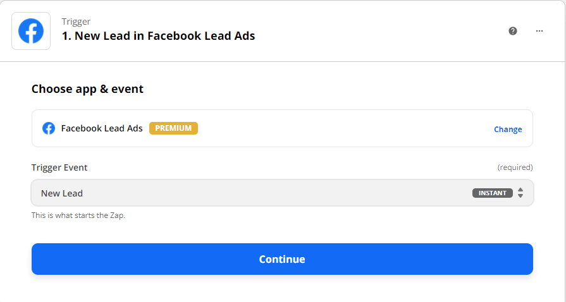Screen dimensions: 566x302
Task: Click the Choose app & event section heading
Action: (87, 89)
